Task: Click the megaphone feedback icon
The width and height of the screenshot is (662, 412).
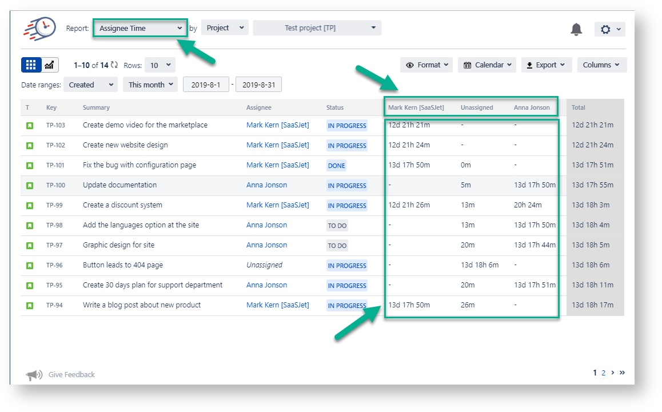Action: click(34, 375)
